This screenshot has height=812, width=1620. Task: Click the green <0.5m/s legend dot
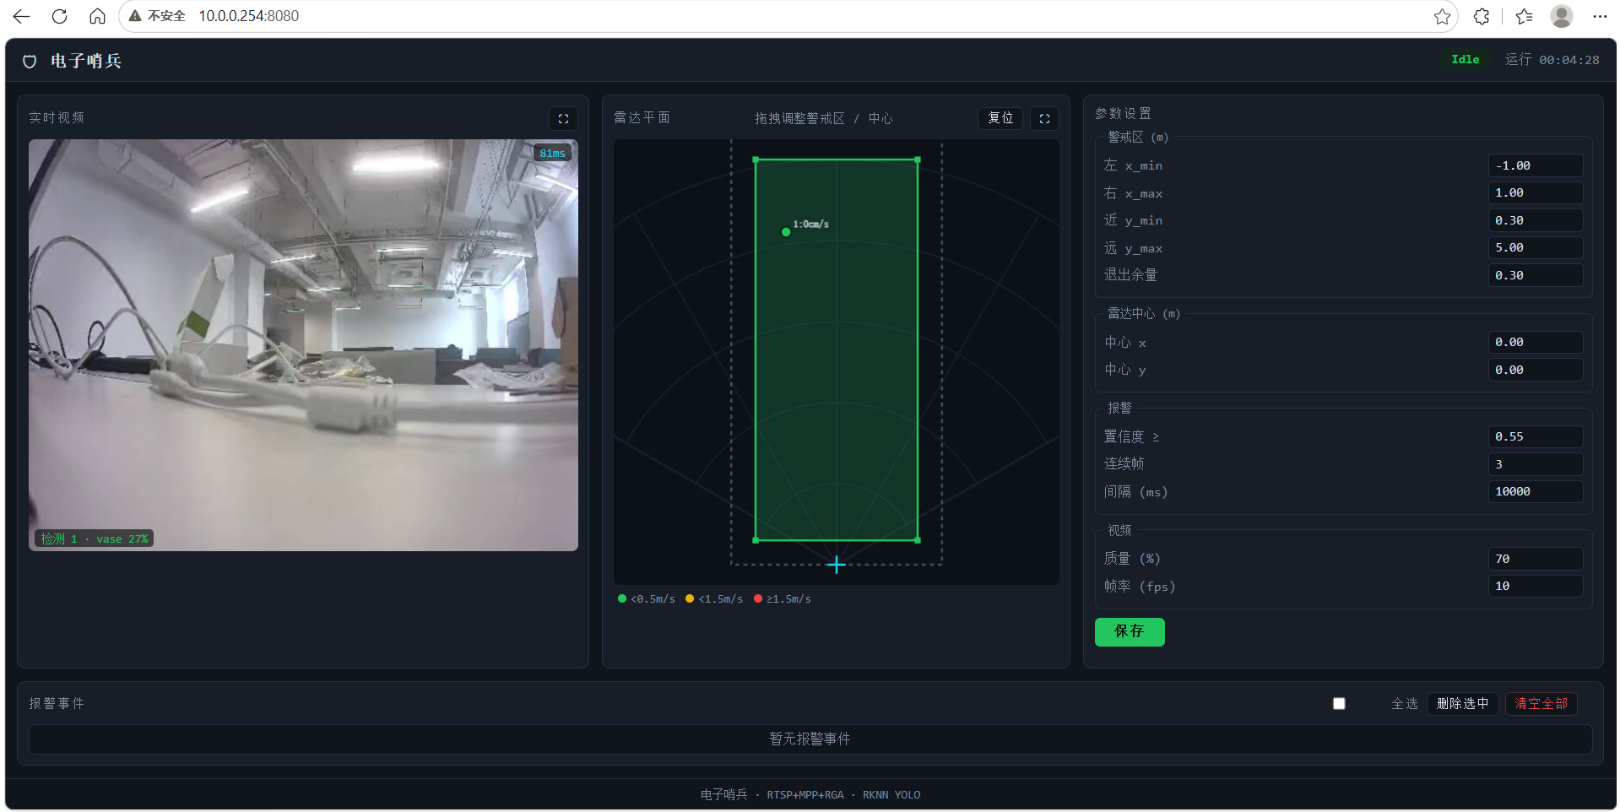point(622,598)
